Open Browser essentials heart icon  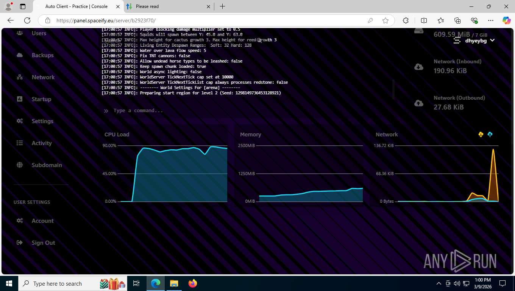(x=474, y=20)
